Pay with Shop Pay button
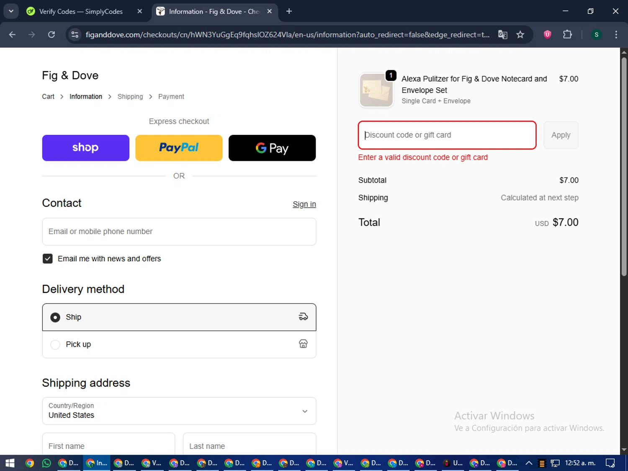This screenshot has width=628, height=471. coord(86,148)
